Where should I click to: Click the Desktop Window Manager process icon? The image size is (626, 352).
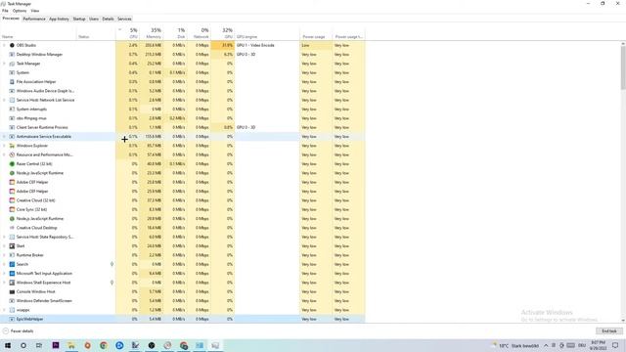pos(12,55)
